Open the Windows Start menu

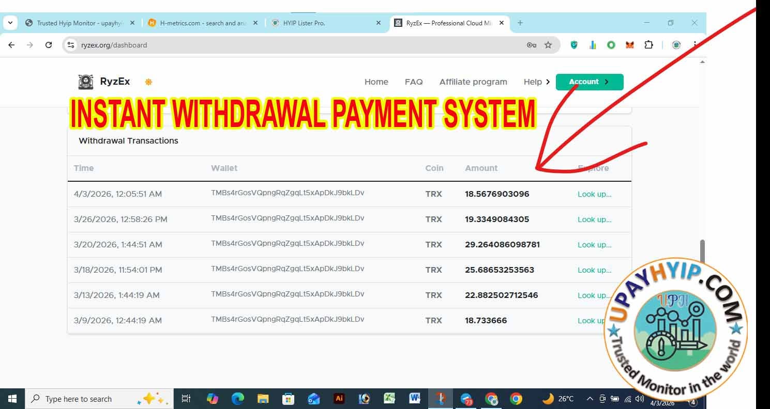point(12,399)
